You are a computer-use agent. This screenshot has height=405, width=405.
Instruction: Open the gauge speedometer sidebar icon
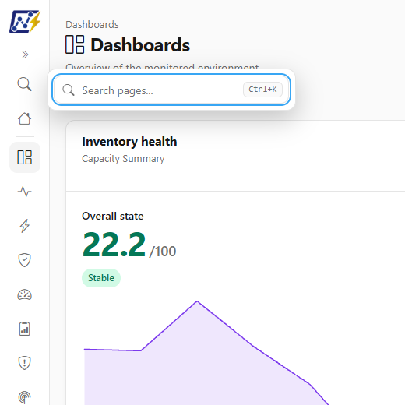click(25, 294)
